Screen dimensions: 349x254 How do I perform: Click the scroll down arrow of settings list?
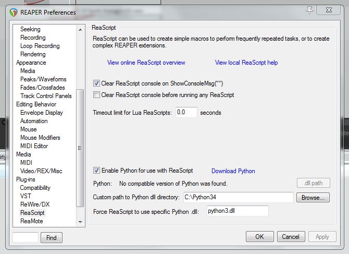pyautogui.click(x=80, y=222)
